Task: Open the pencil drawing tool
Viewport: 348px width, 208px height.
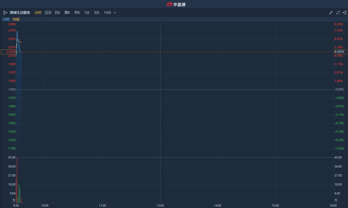Action: click(331, 13)
